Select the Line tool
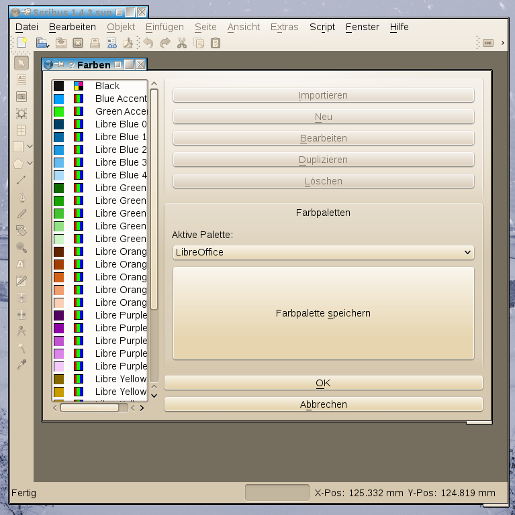Image resolution: width=515 pixels, height=515 pixels. (x=21, y=180)
